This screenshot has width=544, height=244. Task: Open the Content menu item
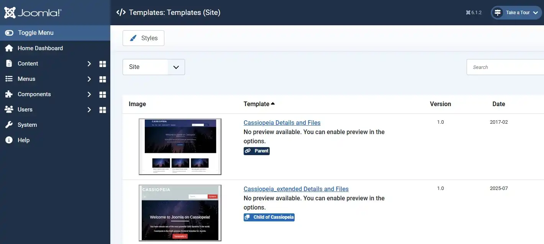tap(28, 64)
